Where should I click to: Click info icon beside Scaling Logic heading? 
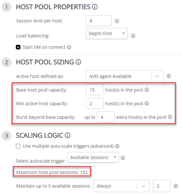coord(68,135)
